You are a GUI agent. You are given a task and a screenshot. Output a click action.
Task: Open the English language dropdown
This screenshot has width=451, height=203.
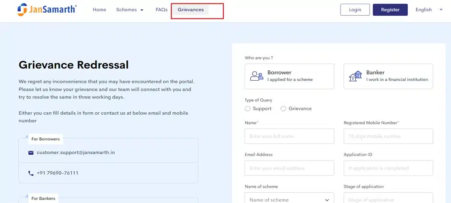tap(428, 10)
